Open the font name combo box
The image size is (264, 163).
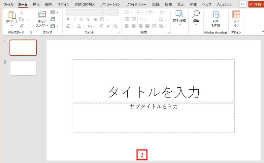point(85,12)
